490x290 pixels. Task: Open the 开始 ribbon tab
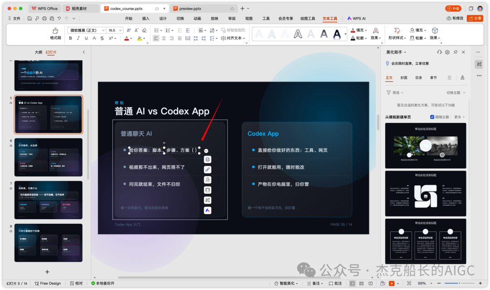tap(129, 19)
